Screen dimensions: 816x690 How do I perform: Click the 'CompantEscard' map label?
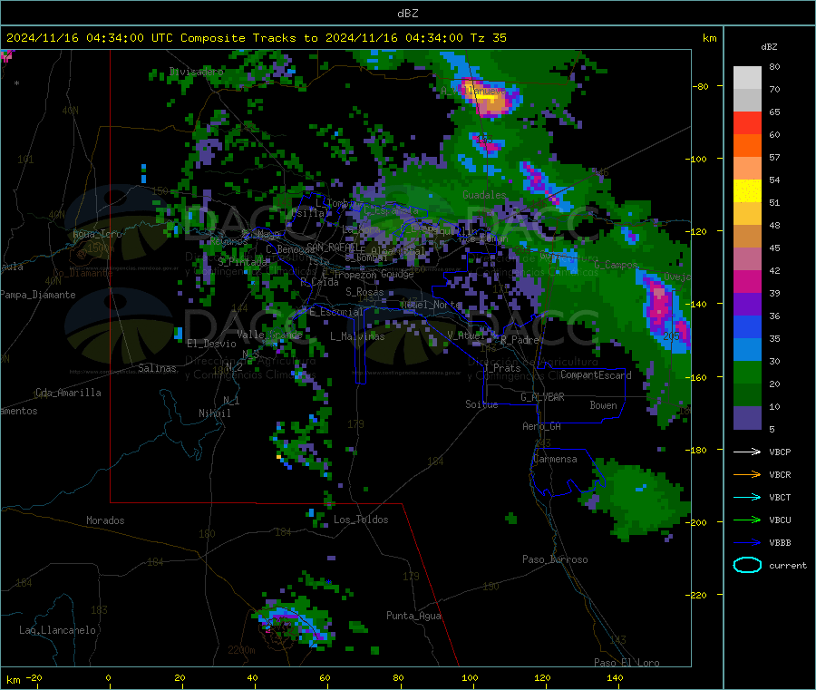pyautogui.click(x=596, y=374)
